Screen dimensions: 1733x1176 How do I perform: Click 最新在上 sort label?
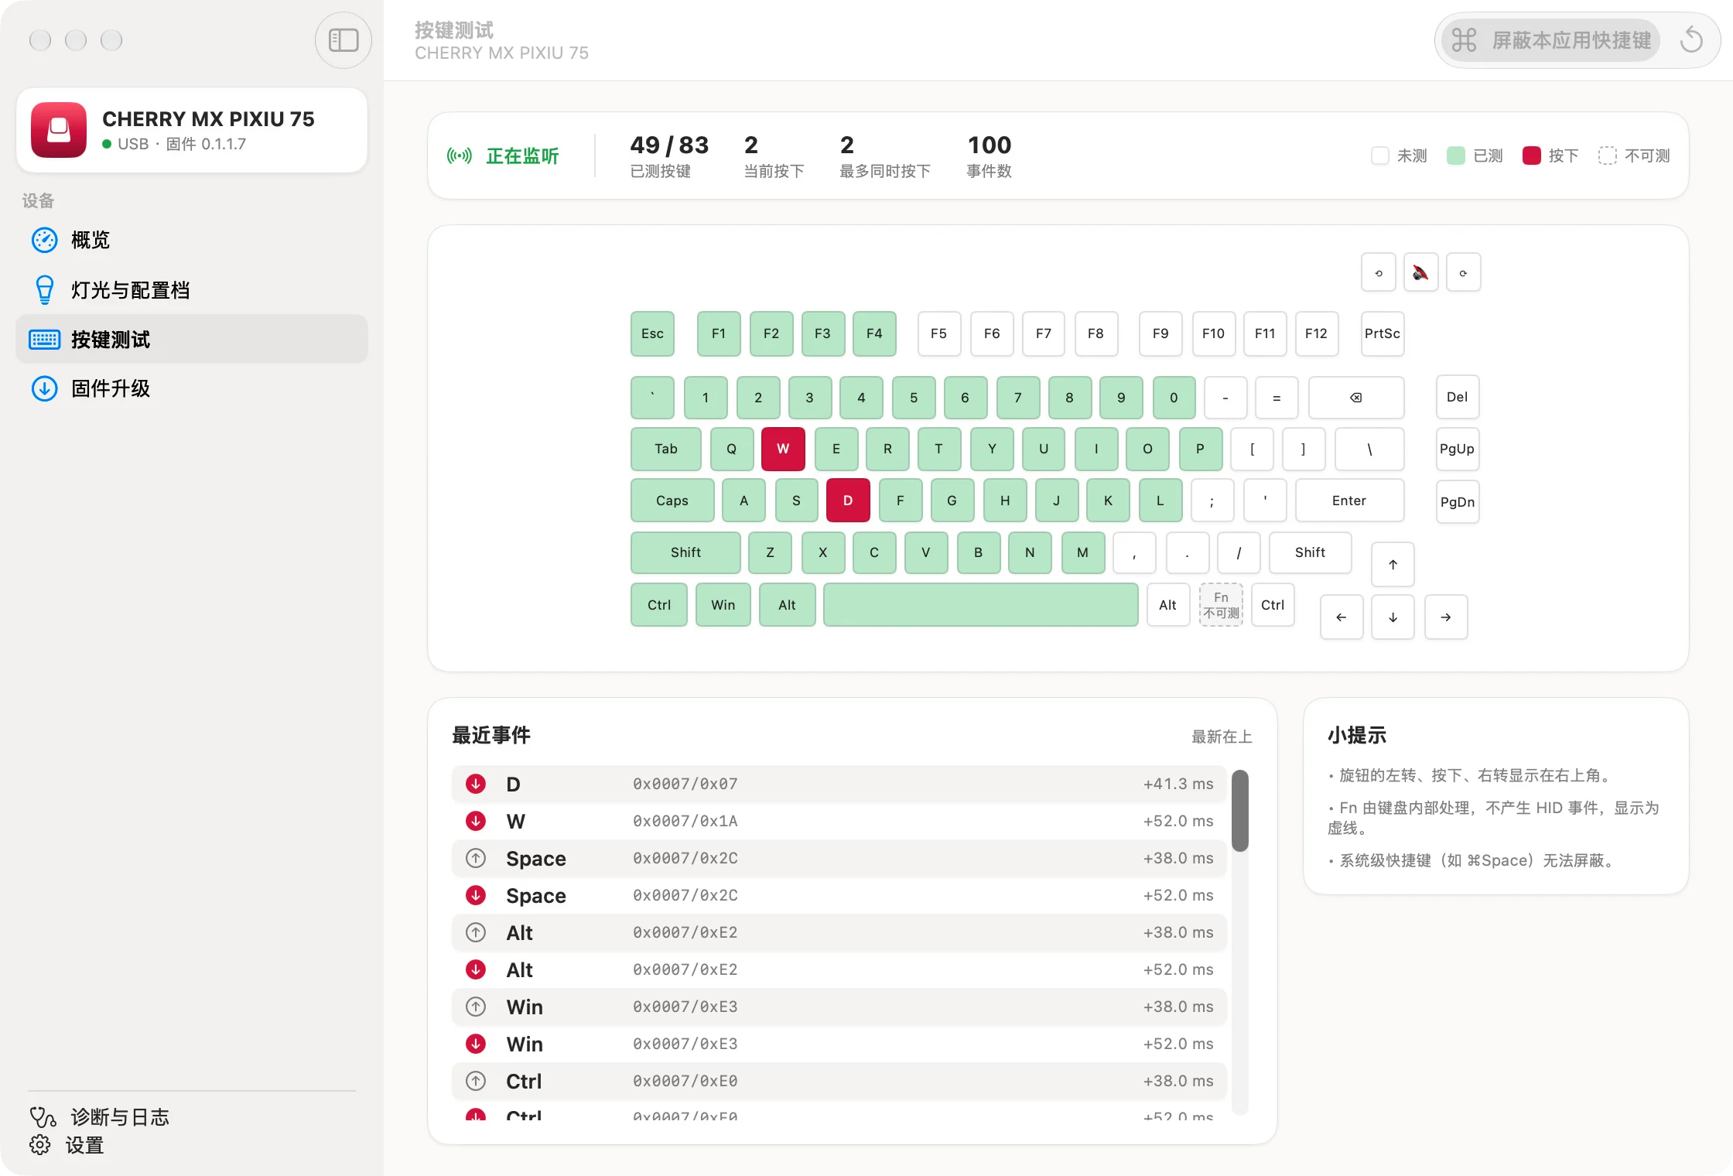pyautogui.click(x=1222, y=737)
